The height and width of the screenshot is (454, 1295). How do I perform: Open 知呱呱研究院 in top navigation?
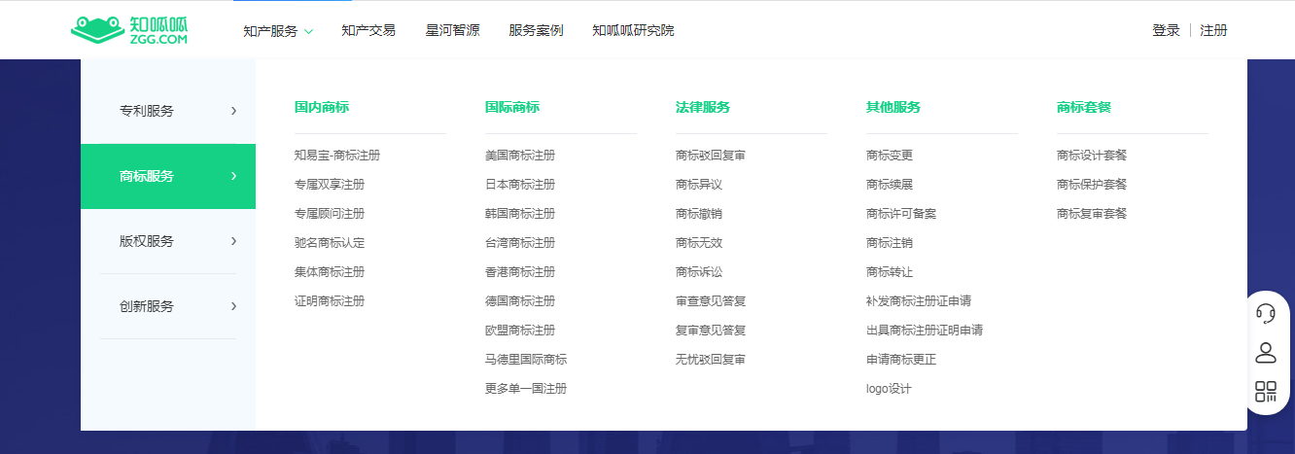point(633,30)
